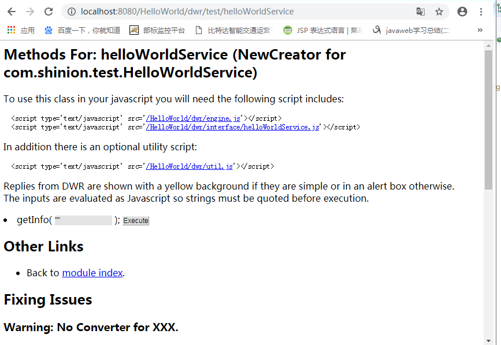Open the 应用 apps grid shortcut

tap(21, 31)
